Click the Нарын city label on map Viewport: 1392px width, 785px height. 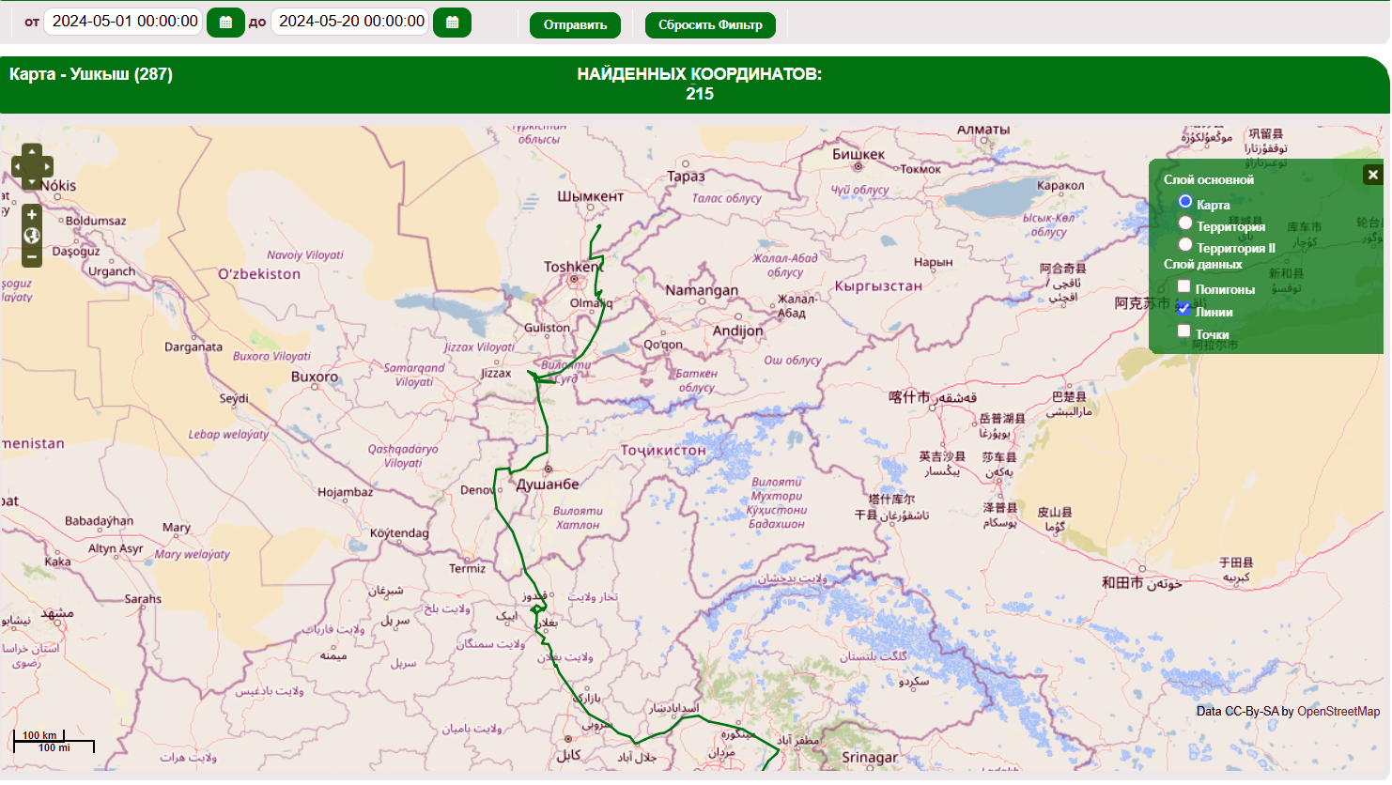click(933, 262)
